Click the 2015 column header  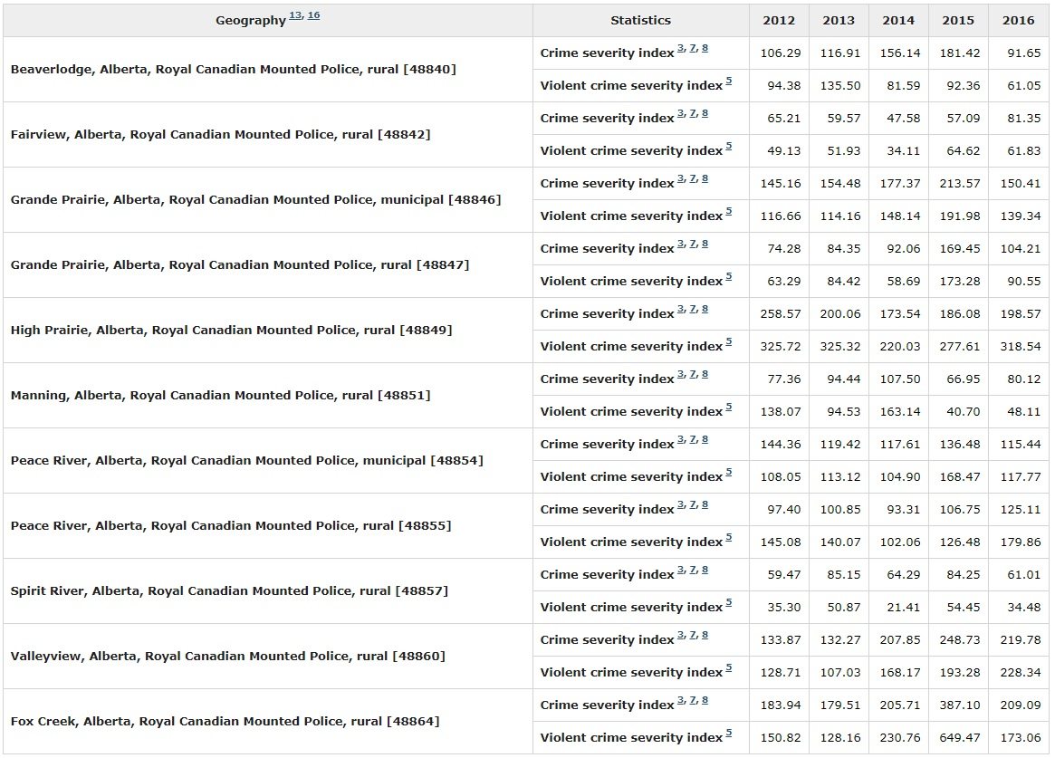click(958, 20)
